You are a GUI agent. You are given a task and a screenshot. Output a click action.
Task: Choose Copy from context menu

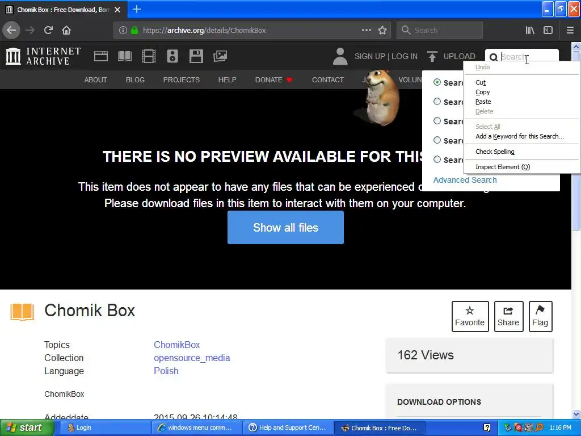pyautogui.click(x=521, y=92)
